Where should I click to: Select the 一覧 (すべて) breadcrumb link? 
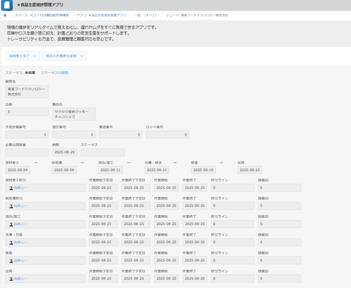pyautogui.click(x=145, y=16)
